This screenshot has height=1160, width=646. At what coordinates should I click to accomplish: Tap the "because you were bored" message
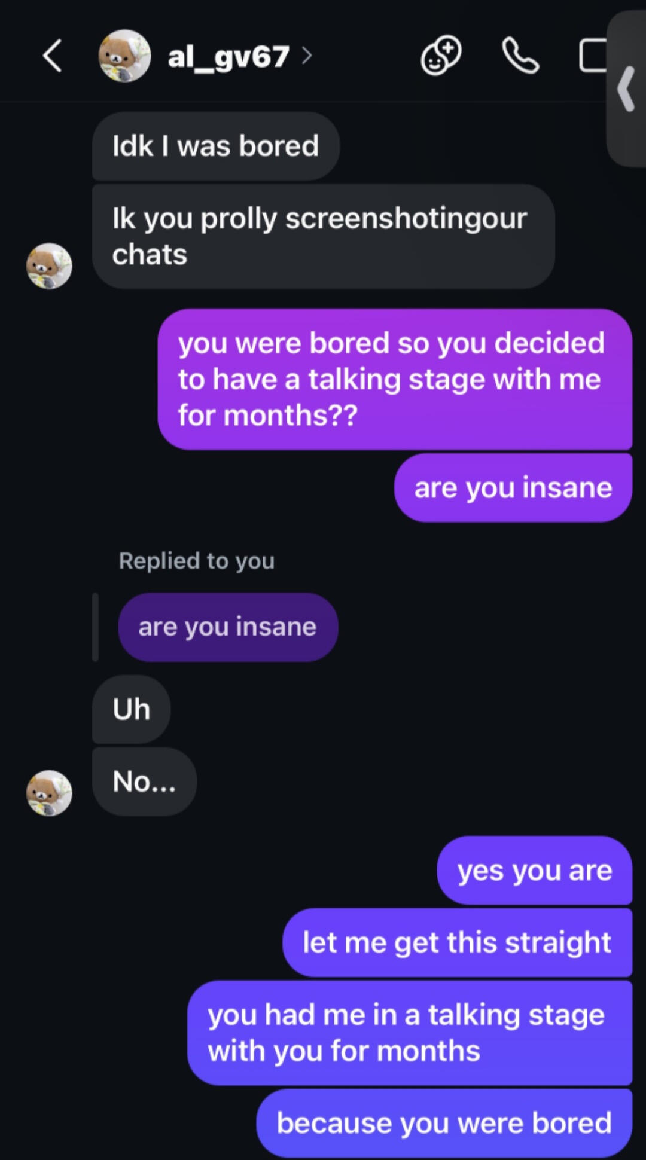click(444, 1123)
